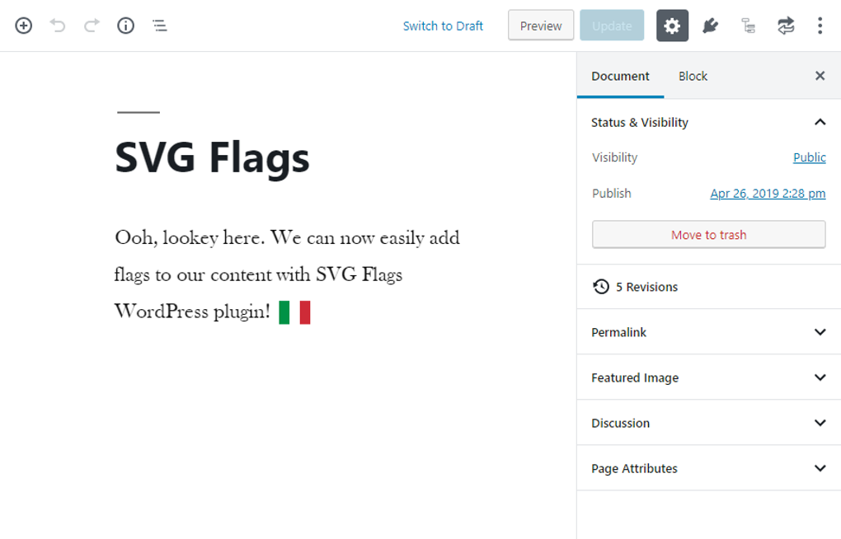The width and height of the screenshot is (841, 539).
Task: Expand the Featured Image section
Action: (x=820, y=377)
